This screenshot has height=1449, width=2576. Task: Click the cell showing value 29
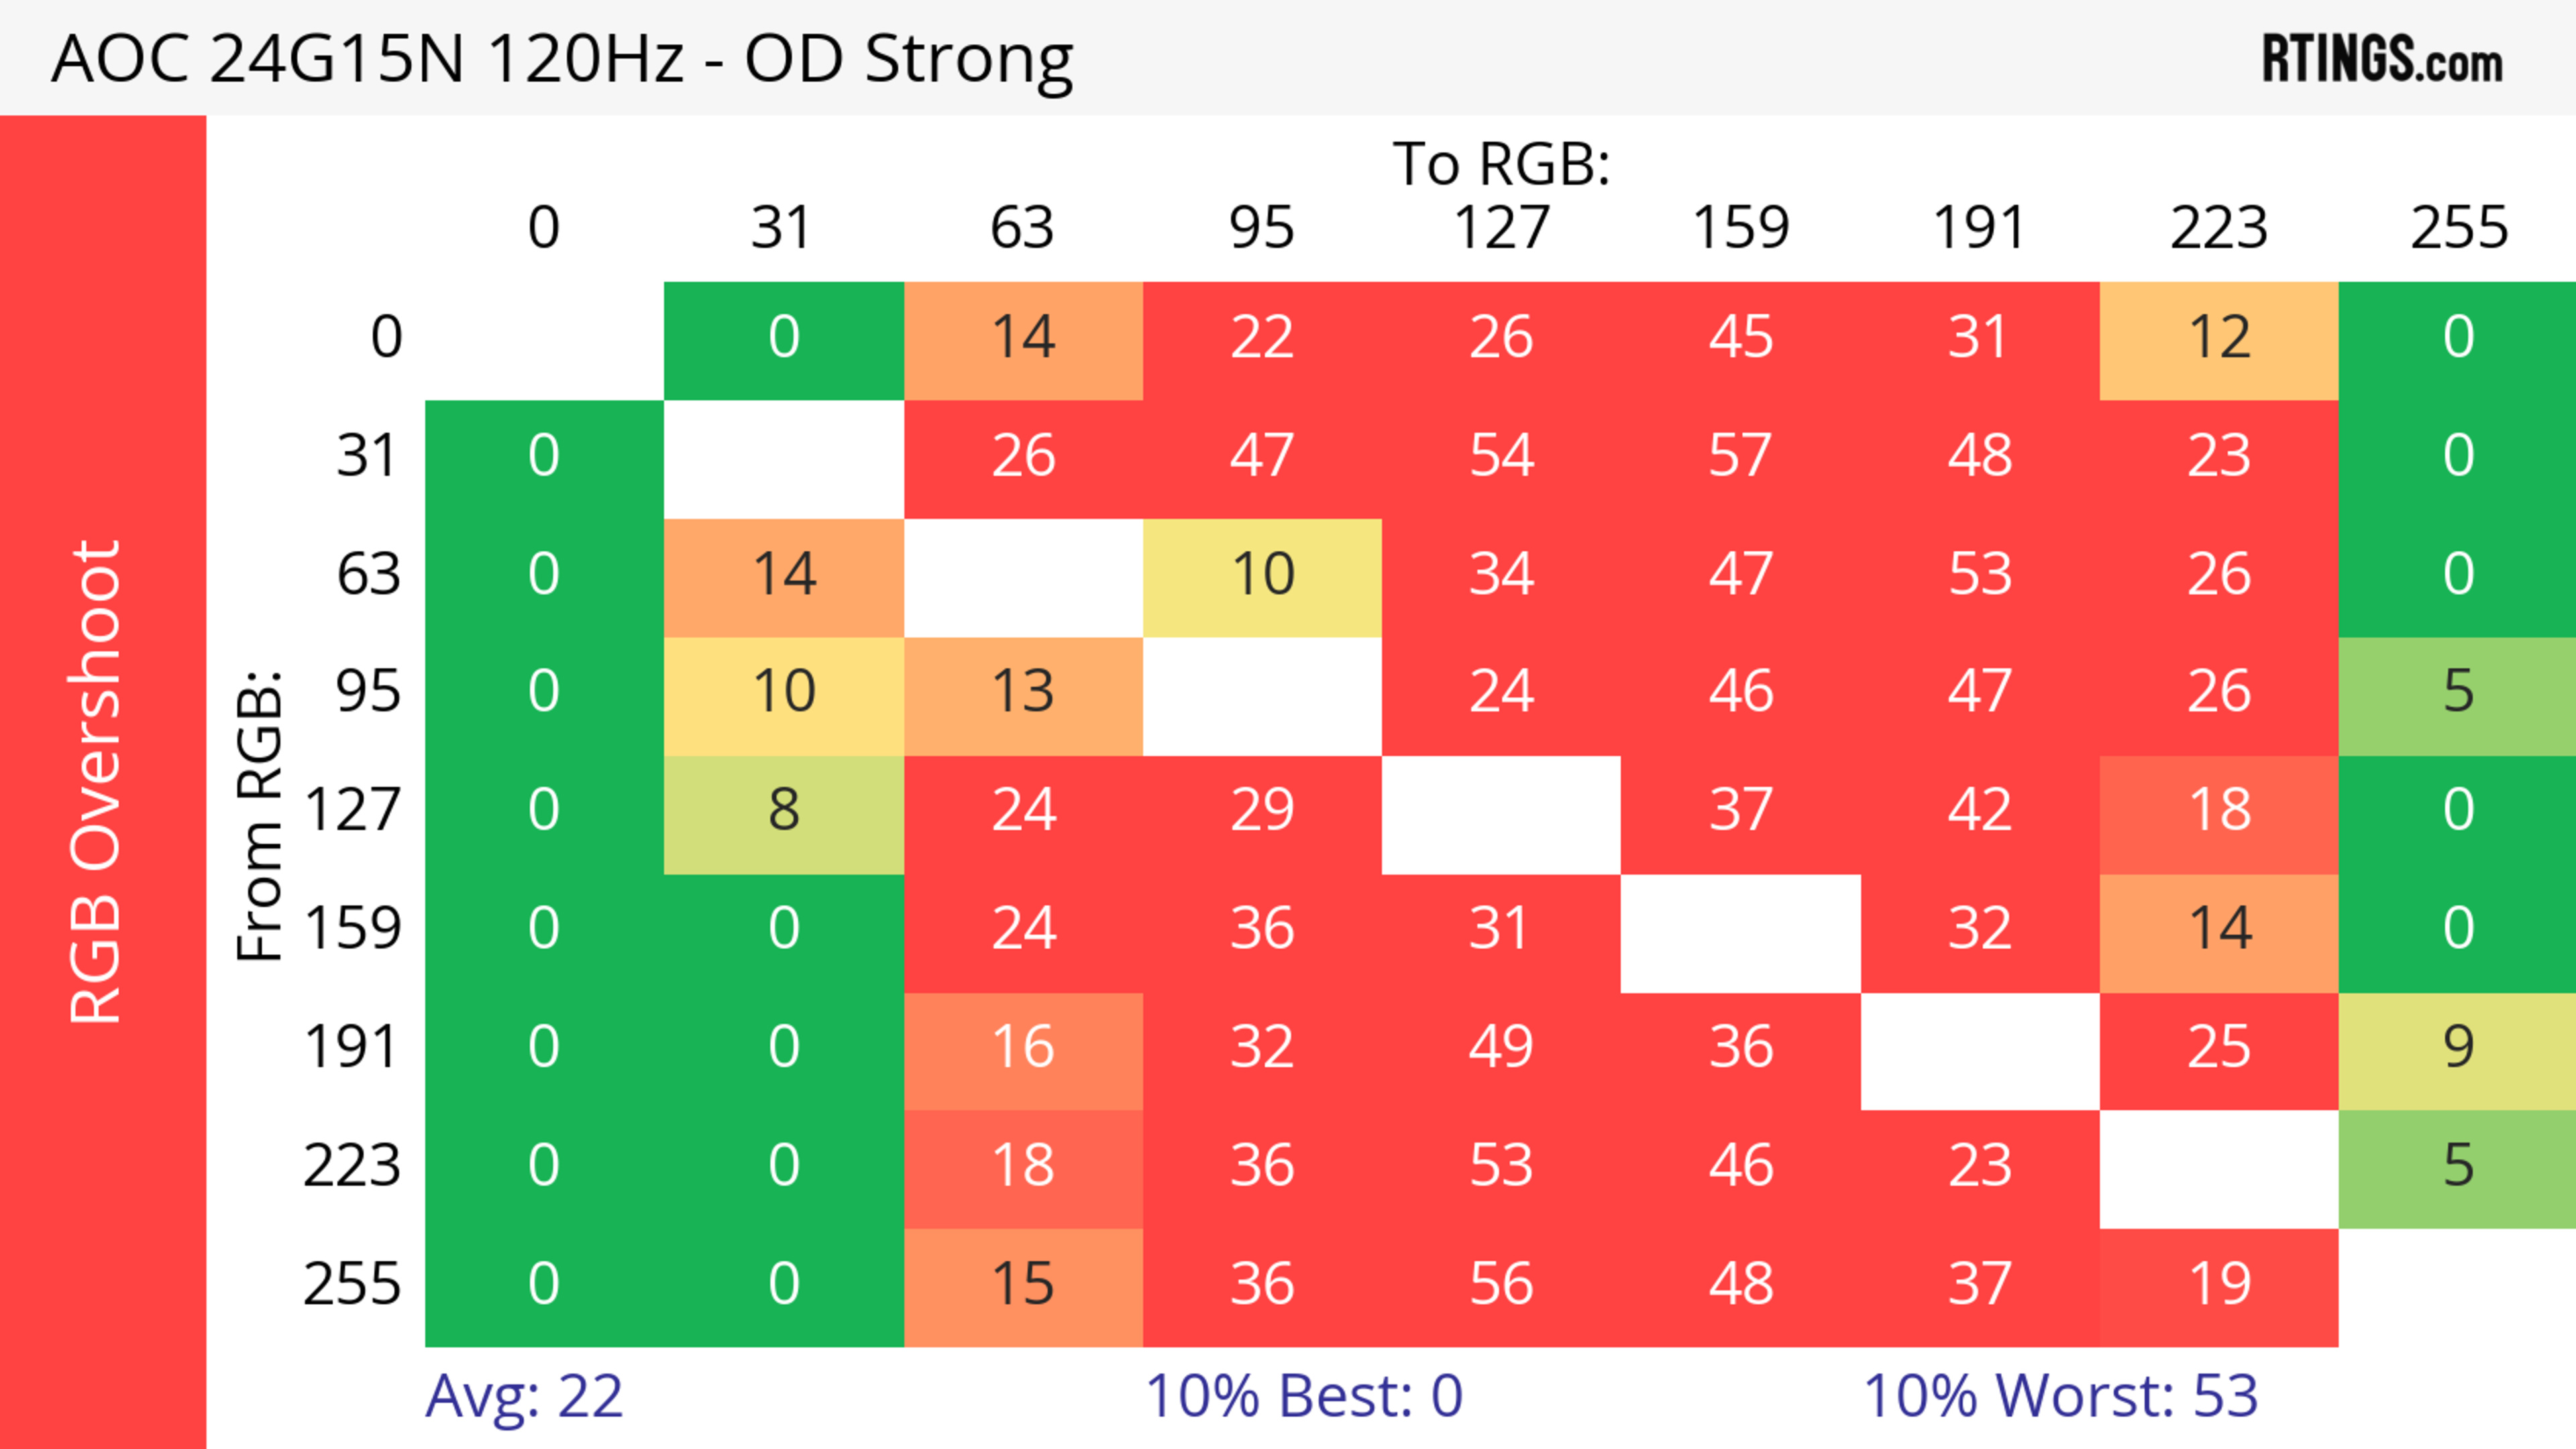click(x=1263, y=811)
